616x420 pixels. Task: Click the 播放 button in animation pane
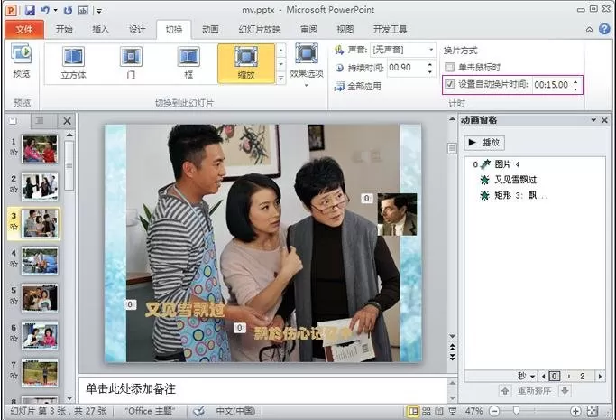pos(484,143)
